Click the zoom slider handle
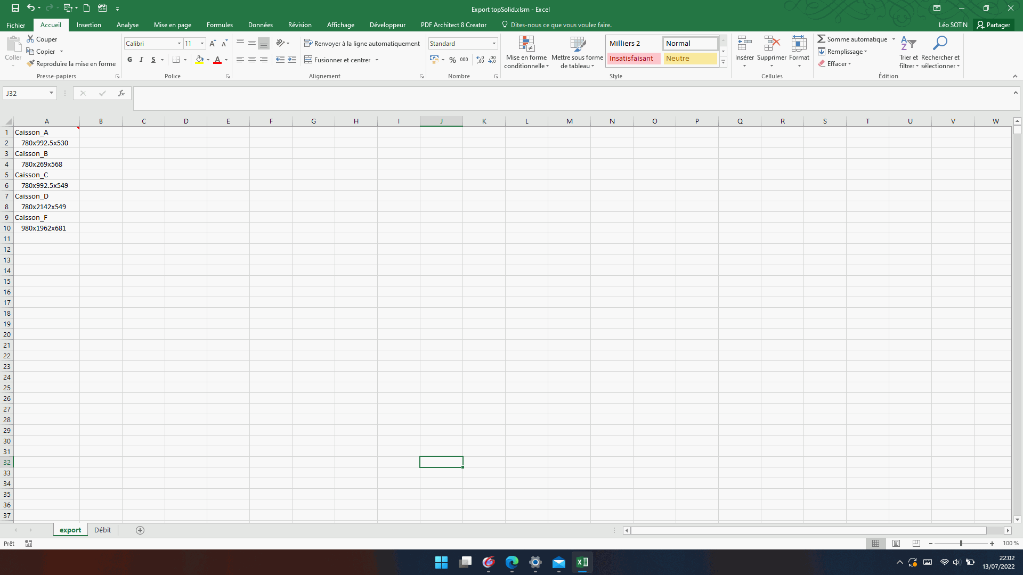The image size is (1023, 575). [x=961, y=544]
